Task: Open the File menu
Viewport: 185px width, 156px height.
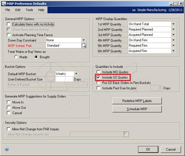Action: pos(8,10)
